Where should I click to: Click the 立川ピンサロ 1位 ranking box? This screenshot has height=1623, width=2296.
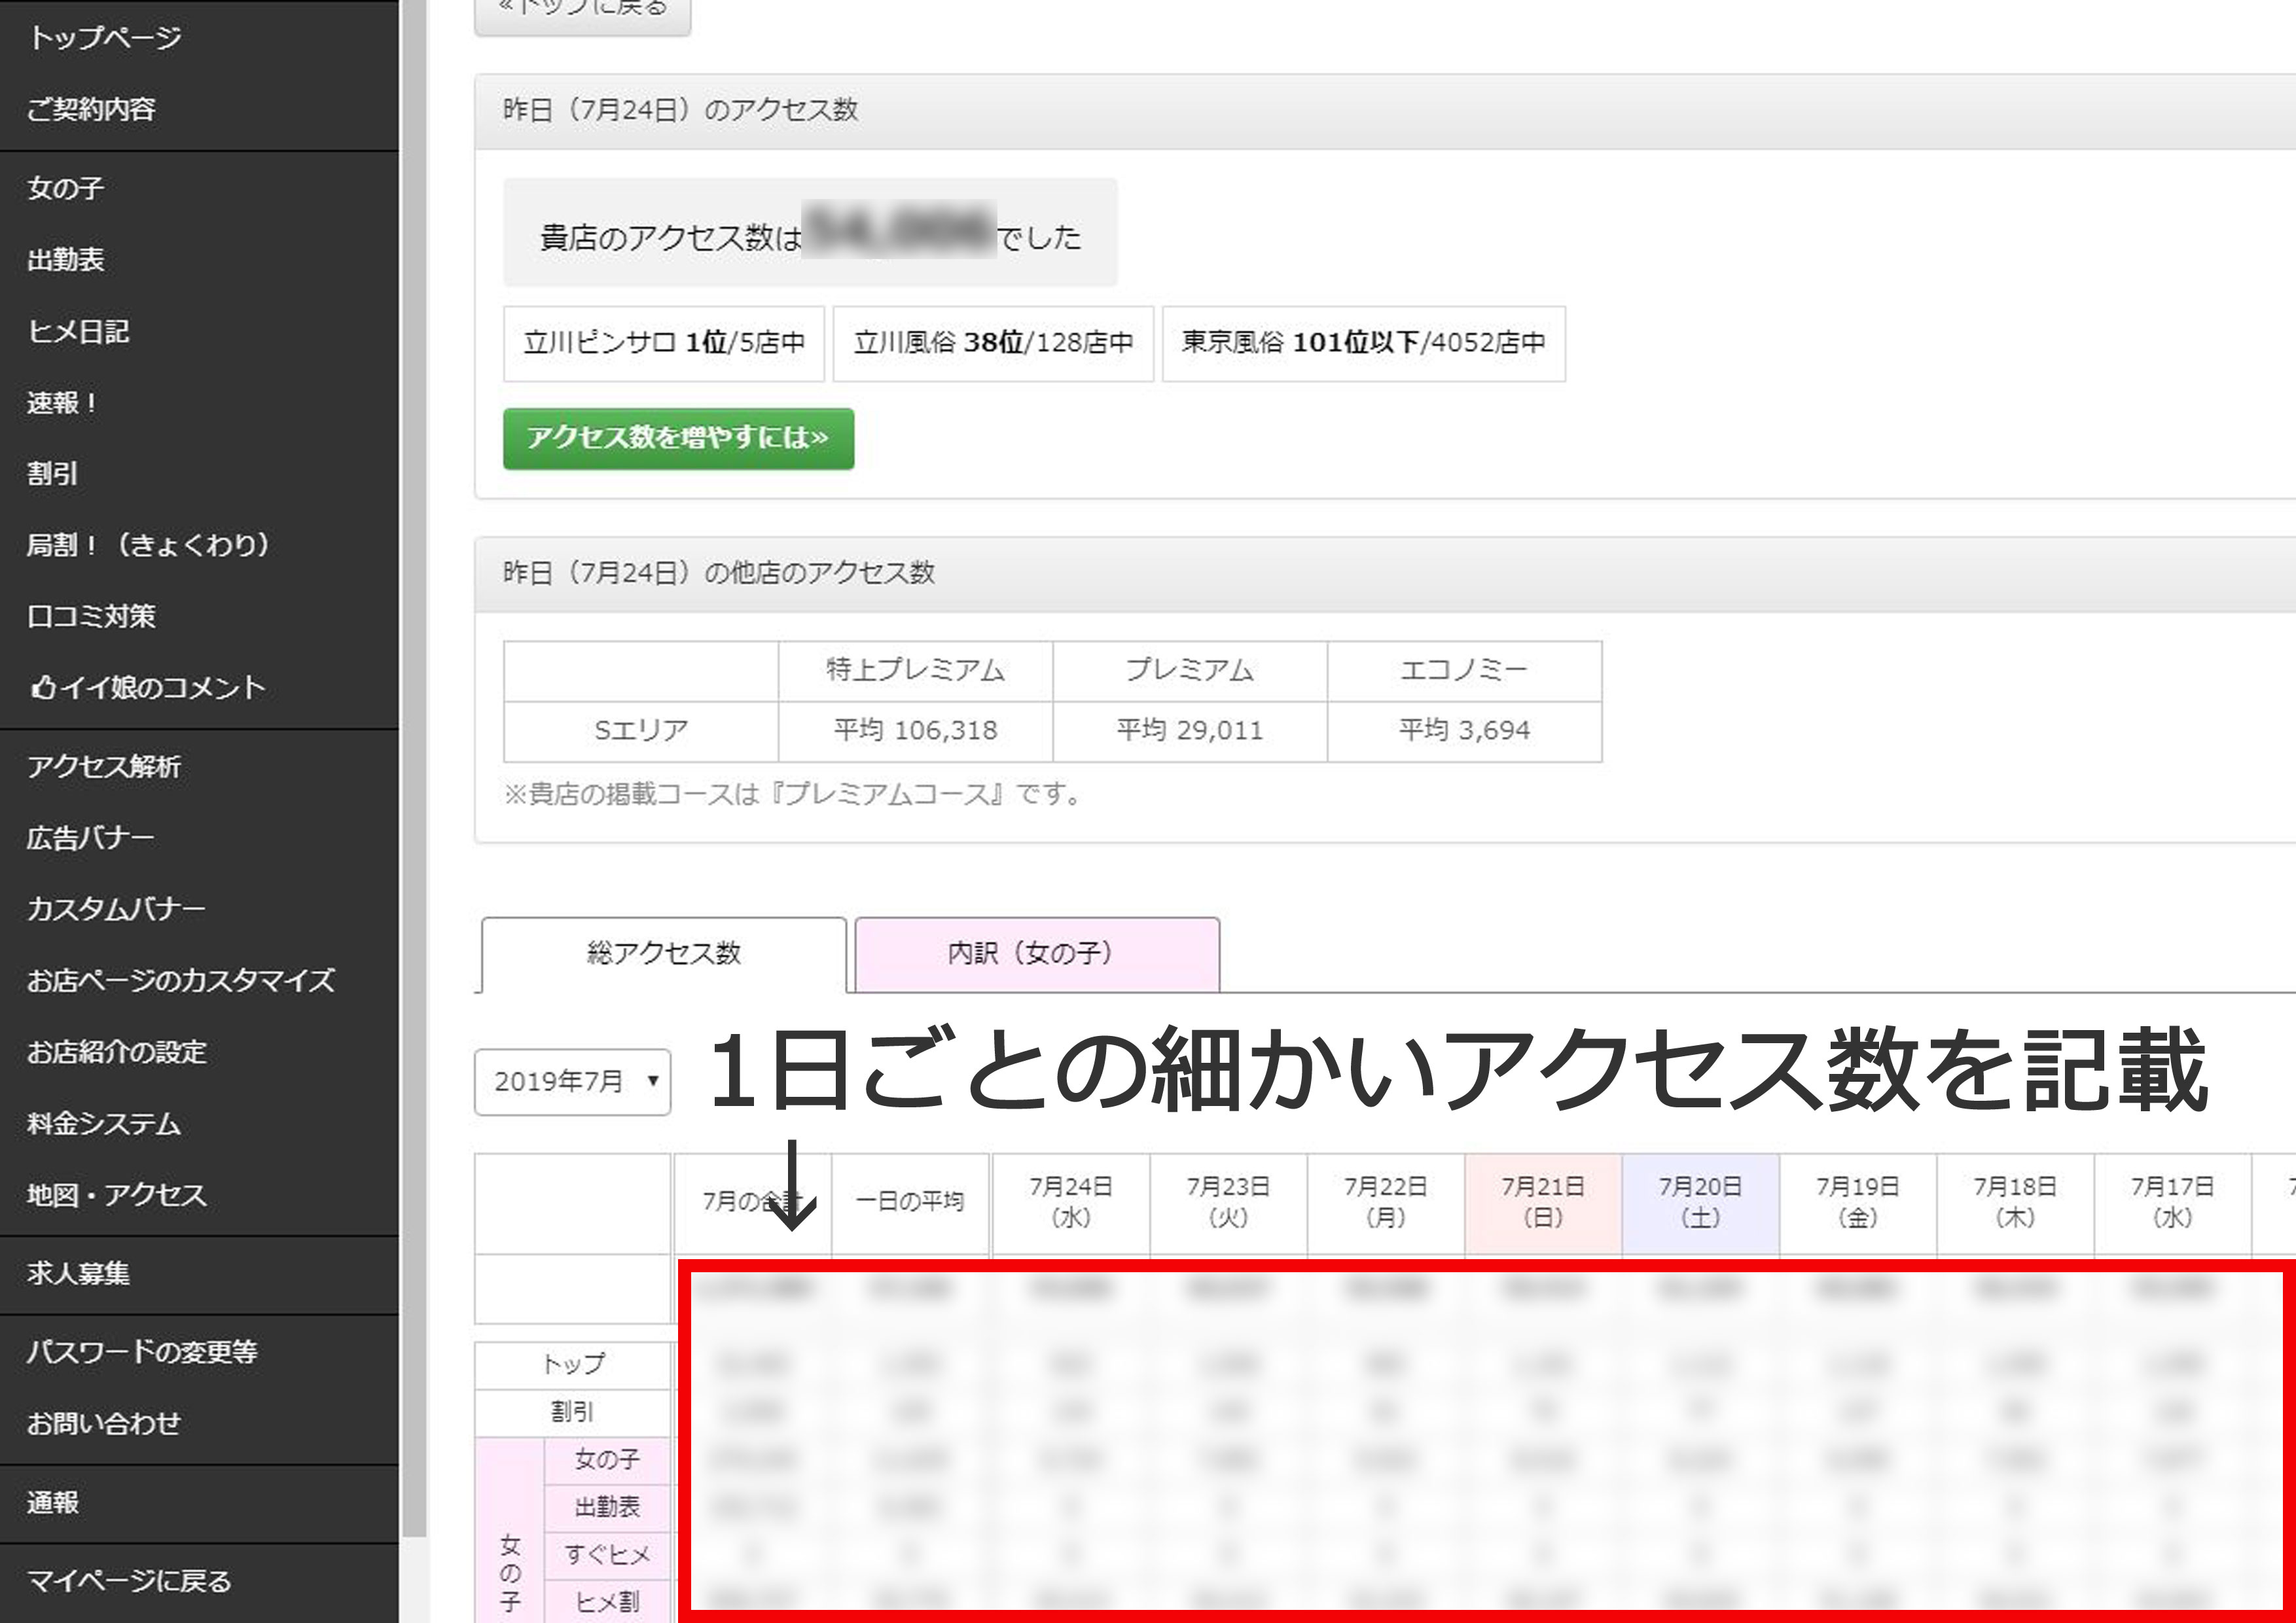click(663, 343)
